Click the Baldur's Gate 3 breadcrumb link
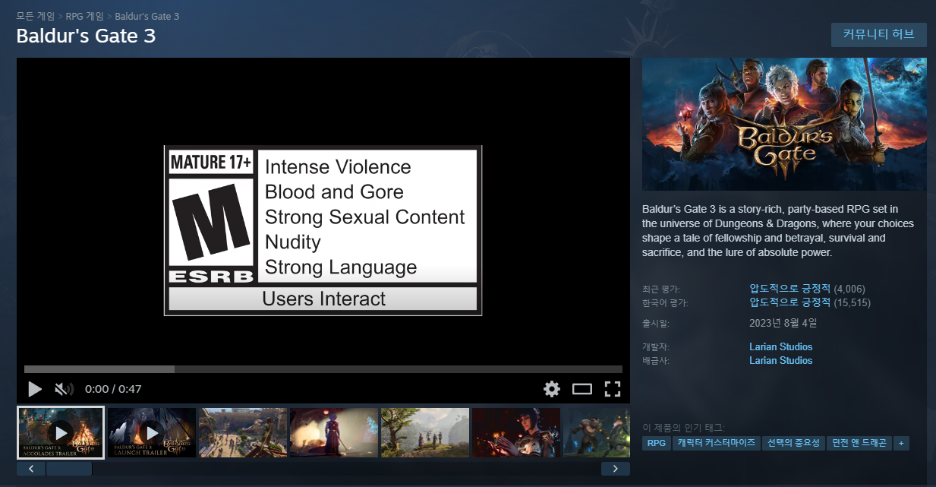This screenshot has width=936, height=487. [x=147, y=16]
